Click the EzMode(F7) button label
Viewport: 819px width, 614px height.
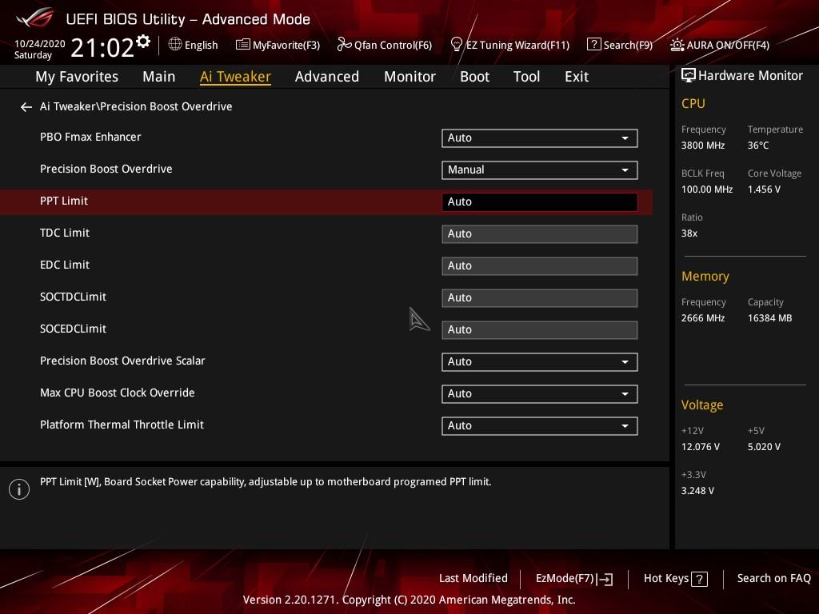point(565,579)
